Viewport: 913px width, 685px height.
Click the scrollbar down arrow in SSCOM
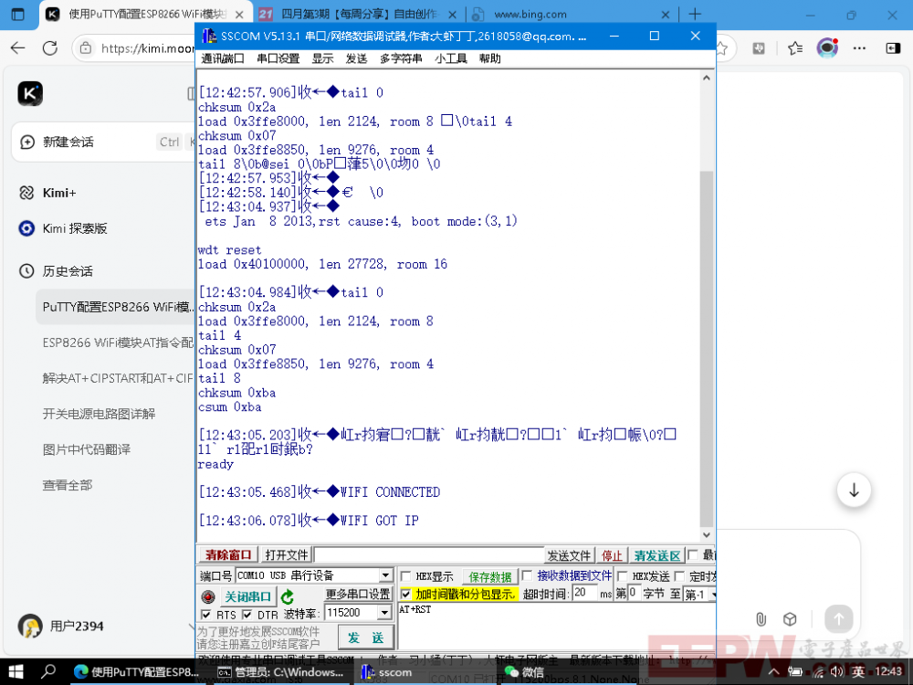(x=706, y=534)
